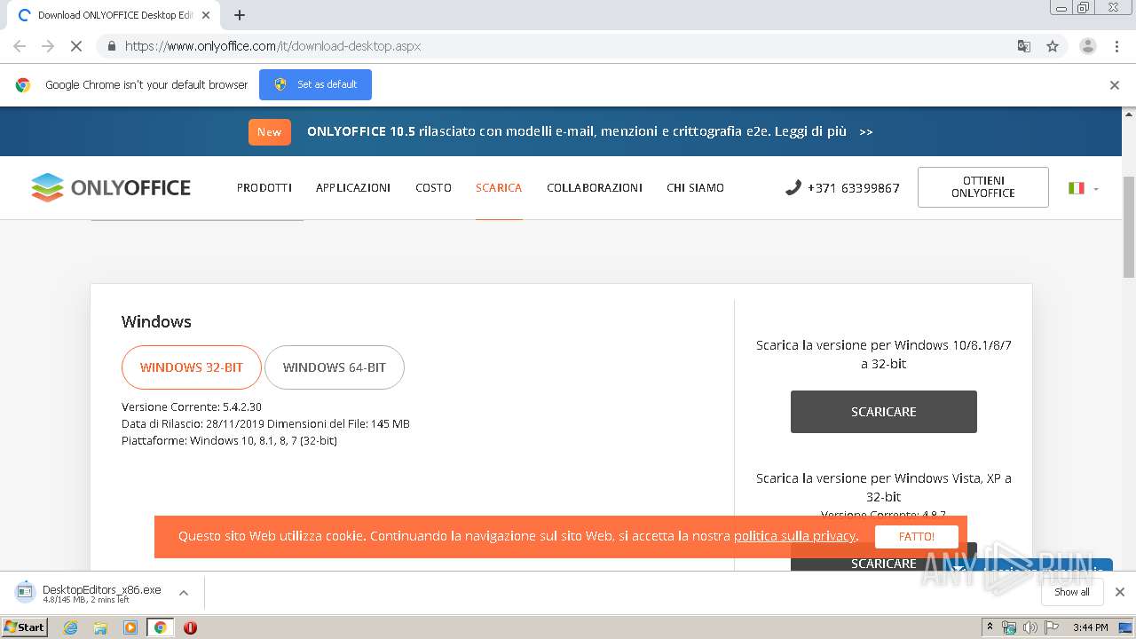The height and width of the screenshot is (639, 1136).
Task: Open the COLLABORAZIONI menu
Action: coord(595,187)
